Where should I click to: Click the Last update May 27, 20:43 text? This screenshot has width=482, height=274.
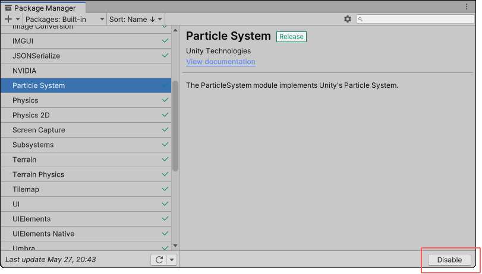[x=51, y=260]
